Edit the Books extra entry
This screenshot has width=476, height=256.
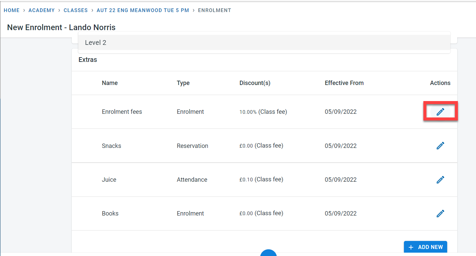(440, 214)
